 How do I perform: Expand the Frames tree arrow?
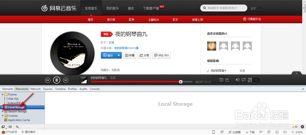[x=2, y=94]
